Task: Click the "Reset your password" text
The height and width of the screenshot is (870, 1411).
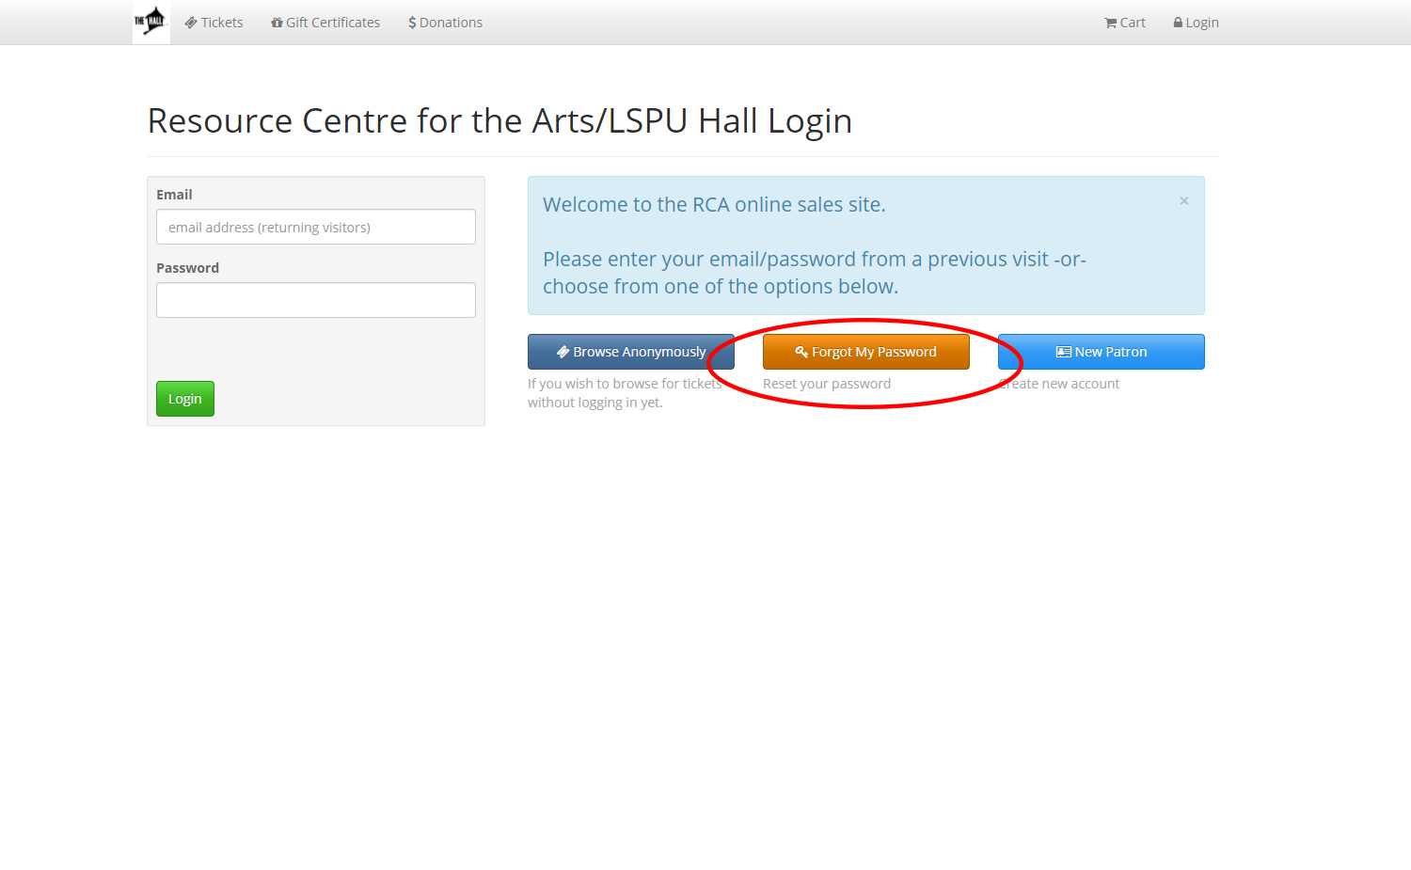Action: click(827, 384)
